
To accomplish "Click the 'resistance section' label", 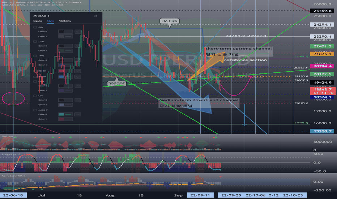I will point(246,60).
